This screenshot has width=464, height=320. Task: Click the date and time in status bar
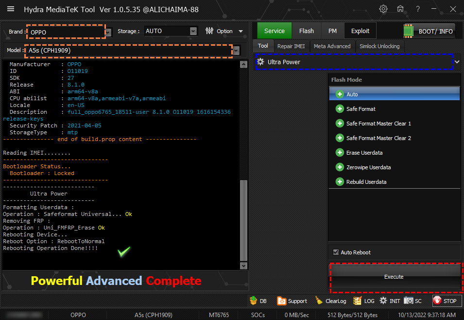point(427,315)
